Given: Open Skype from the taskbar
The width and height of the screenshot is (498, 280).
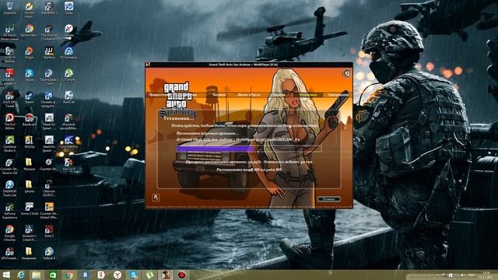Looking at the screenshot, I should 134,275.
